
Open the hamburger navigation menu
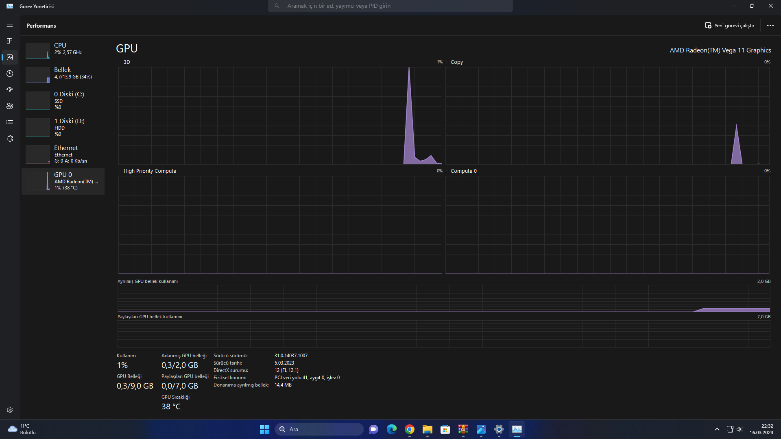coord(10,25)
